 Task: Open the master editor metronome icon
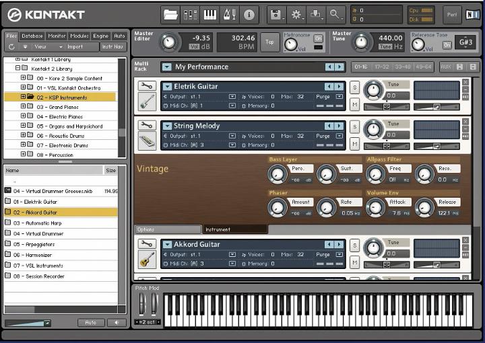[229, 15]
